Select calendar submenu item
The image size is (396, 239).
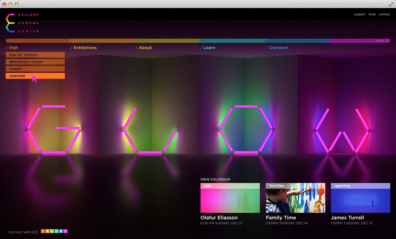click(35, 76)
